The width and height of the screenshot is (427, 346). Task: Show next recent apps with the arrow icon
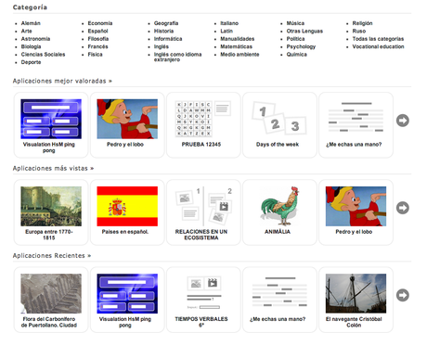[x=403, y=295]
